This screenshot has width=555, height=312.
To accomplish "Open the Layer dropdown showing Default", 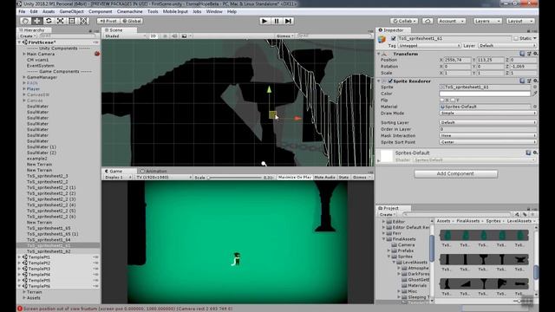I will pyautogui.click(x=507, y=46).
